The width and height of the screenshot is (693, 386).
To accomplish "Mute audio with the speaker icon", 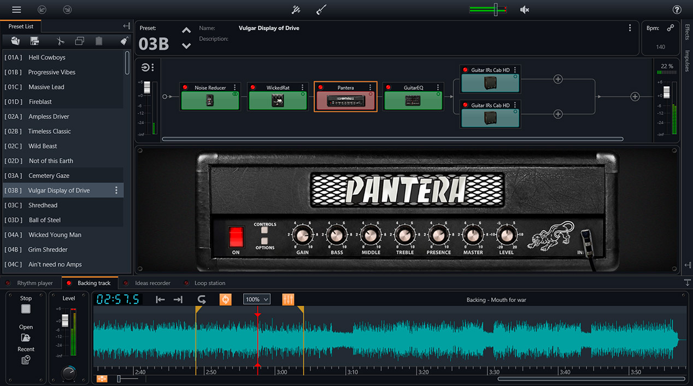I will (x=525, y=10).
